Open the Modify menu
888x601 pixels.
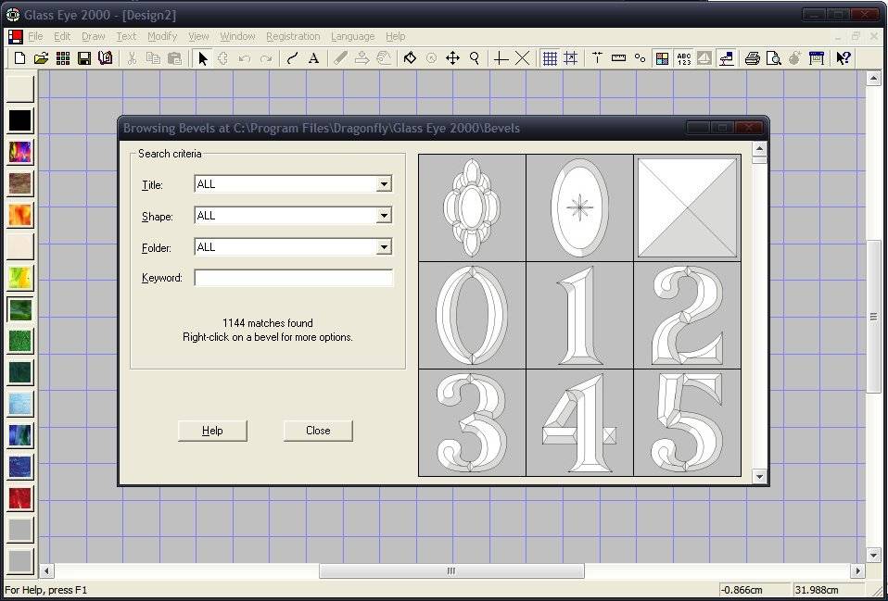click(x=162, y=36)
